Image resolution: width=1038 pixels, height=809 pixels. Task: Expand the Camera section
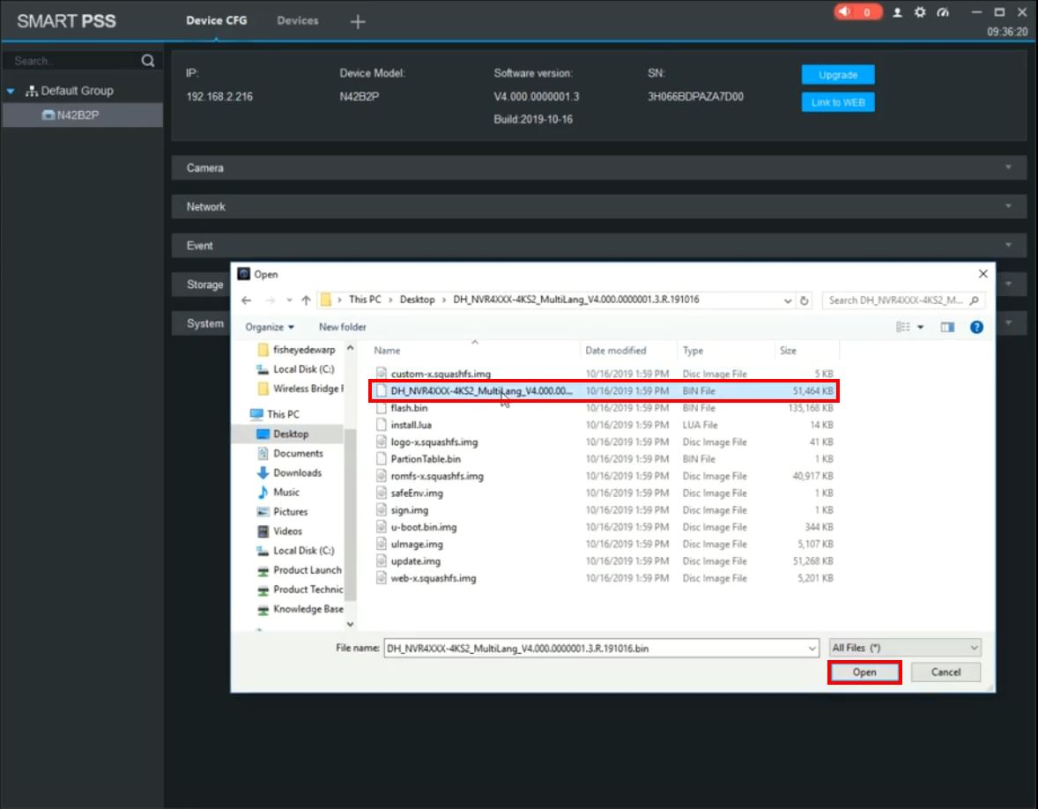coord(598,167)
